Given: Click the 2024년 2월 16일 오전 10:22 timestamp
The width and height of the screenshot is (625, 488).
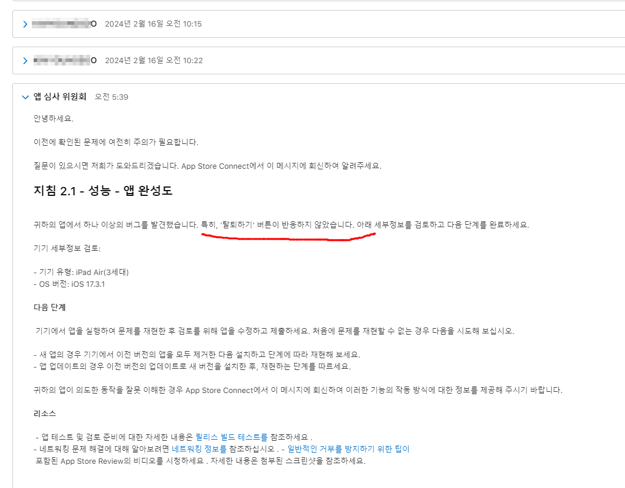Looking at the screenshot, I should click(154, 60).
